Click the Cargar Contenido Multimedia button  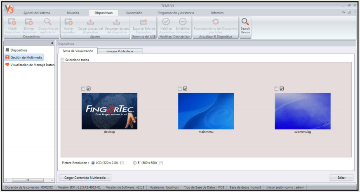[x=85, y=178]
